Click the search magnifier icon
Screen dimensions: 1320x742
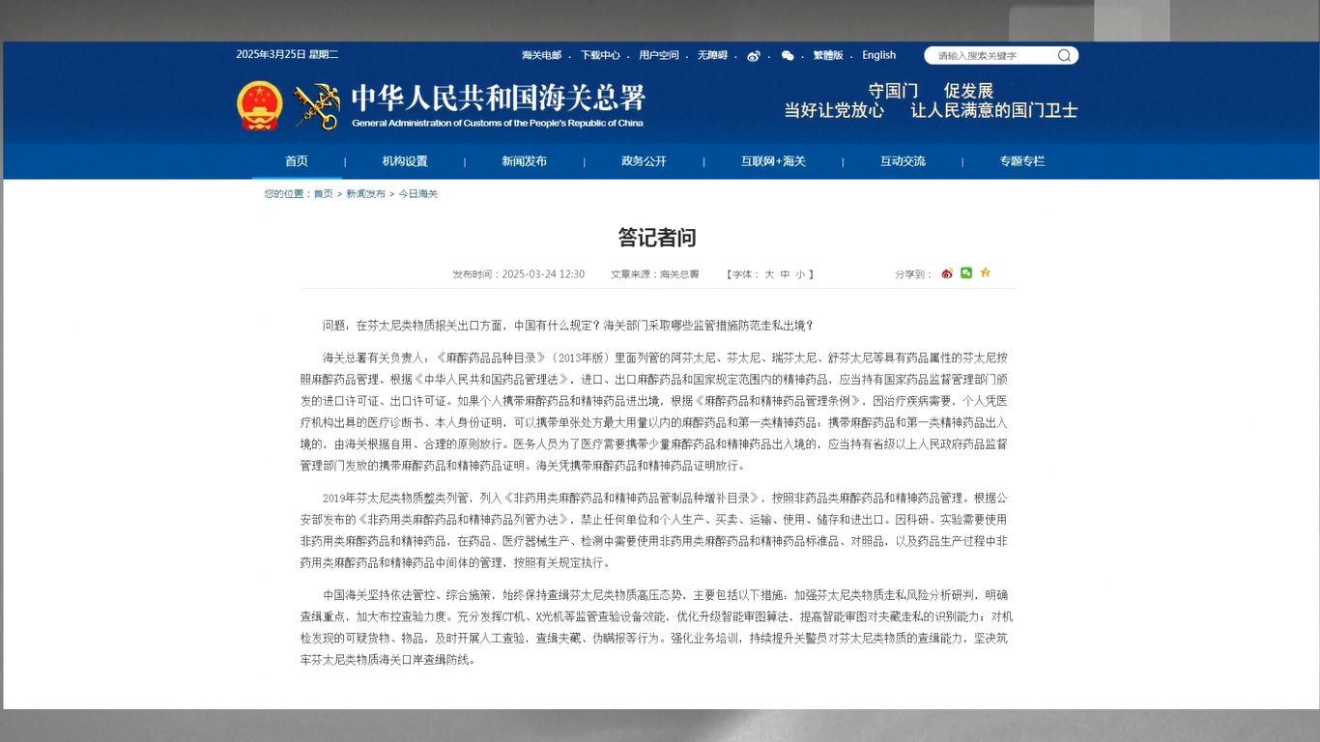coord(1064,56)
